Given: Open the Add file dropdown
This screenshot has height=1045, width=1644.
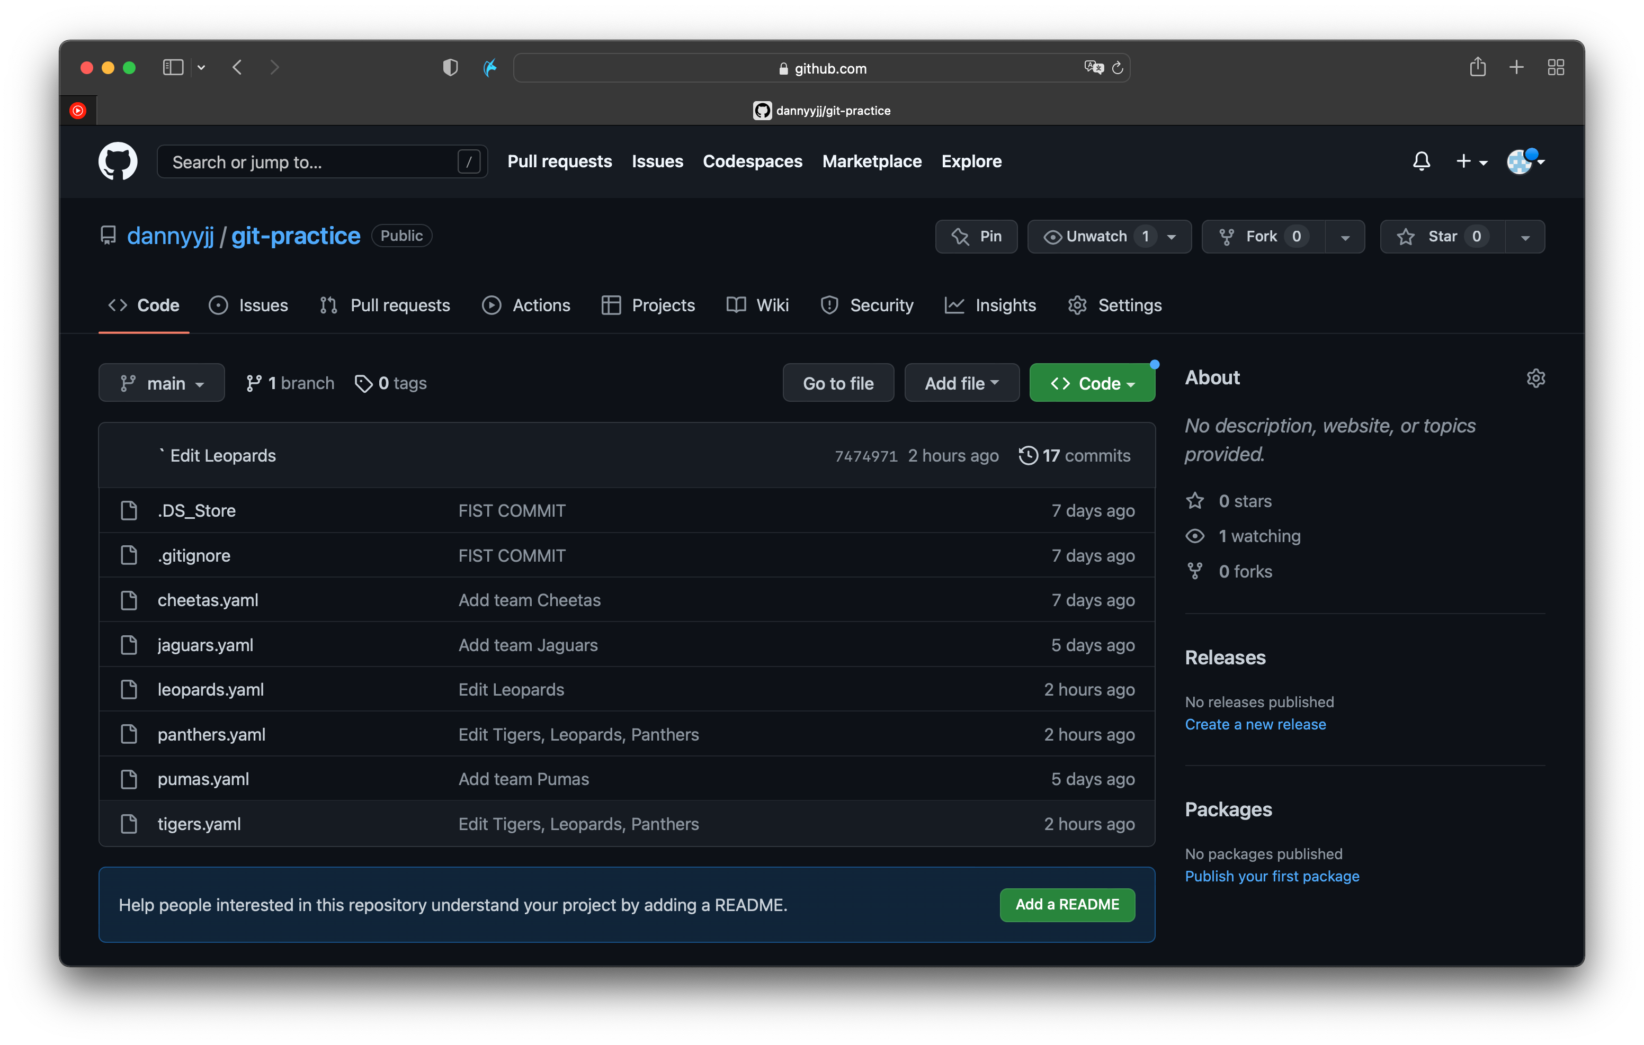Looking at the screenshot, I should pos(961,383).
